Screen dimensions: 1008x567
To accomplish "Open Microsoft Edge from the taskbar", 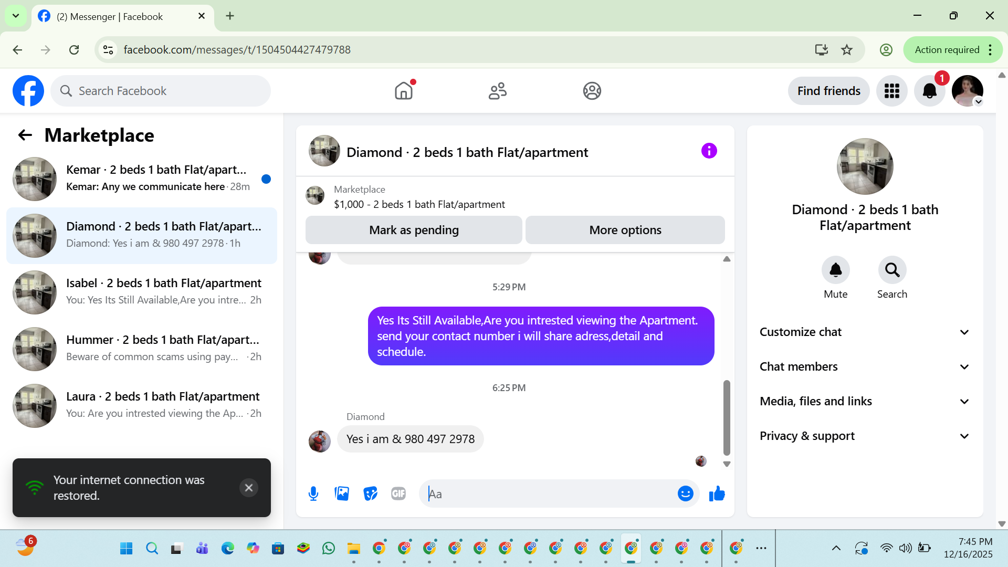I will coord(228,548).
